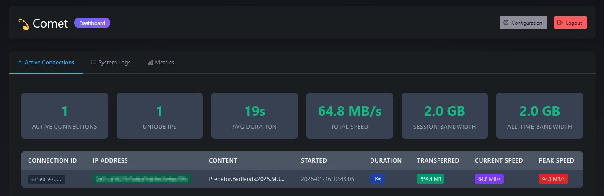This screenshot has height=196, width=604.
Task: Click the wifi icon on Active Connections tab
Action: click(x=20, y=63)
